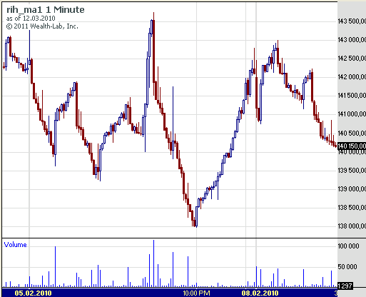The width and height of the screenshot is (366, 297).
Task: Click the 138 000,00 price axis label
Action: point(352,226)
